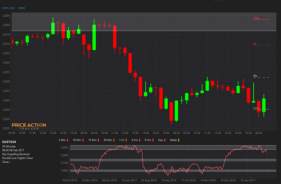Screen dimensions: 281x184
Task: Click the R1 pivot line label
Action: 255,44
